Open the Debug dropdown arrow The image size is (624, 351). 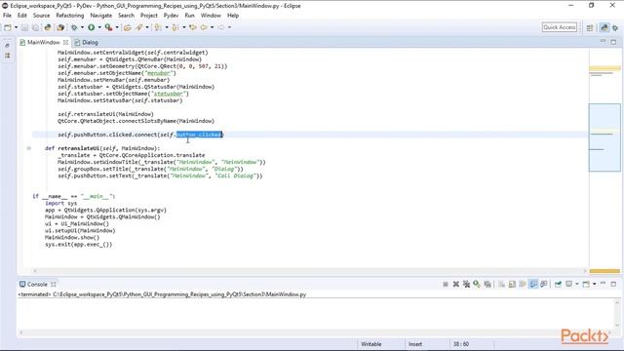[82, 27]
